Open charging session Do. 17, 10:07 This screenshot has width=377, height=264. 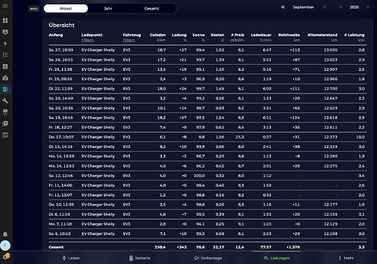click(208, 137)
